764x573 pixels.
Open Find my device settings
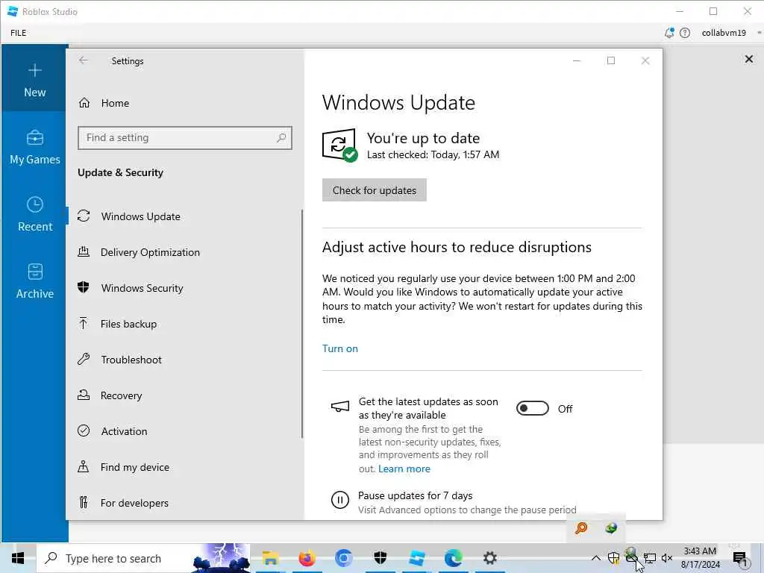point(185,467)
